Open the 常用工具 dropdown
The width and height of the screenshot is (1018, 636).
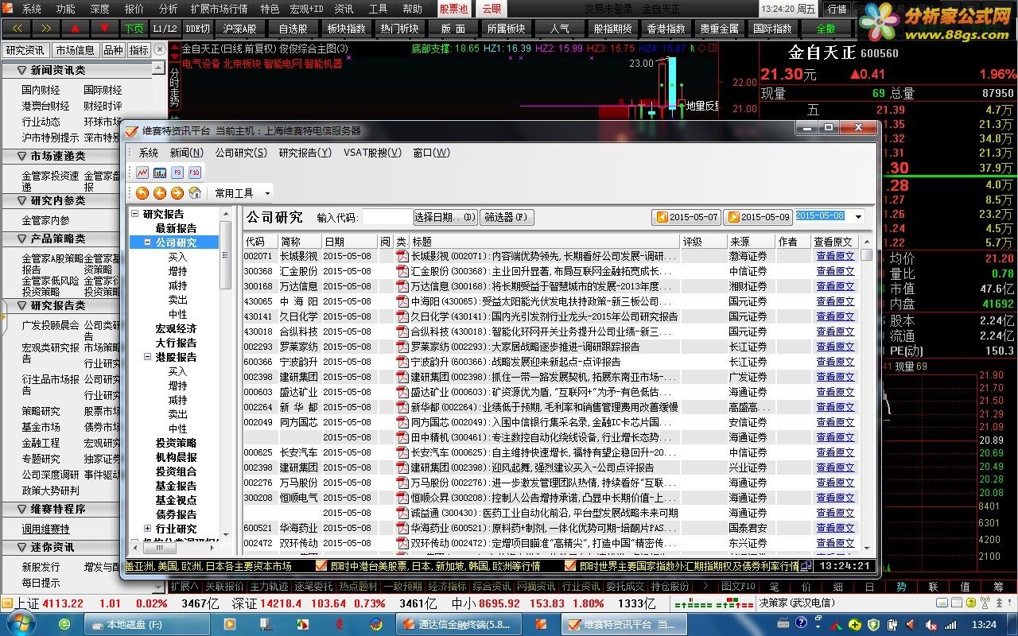coord(241,193)
